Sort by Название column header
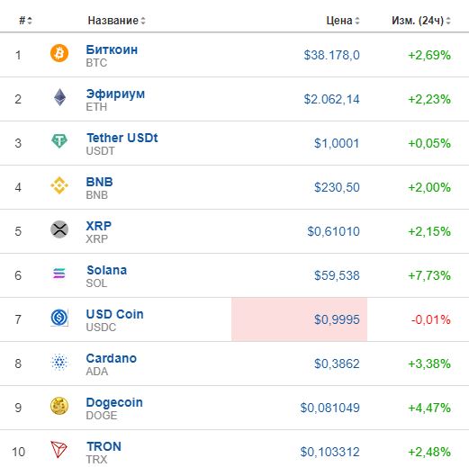Viewport: 469px width, 467px height. coord(116,21)
